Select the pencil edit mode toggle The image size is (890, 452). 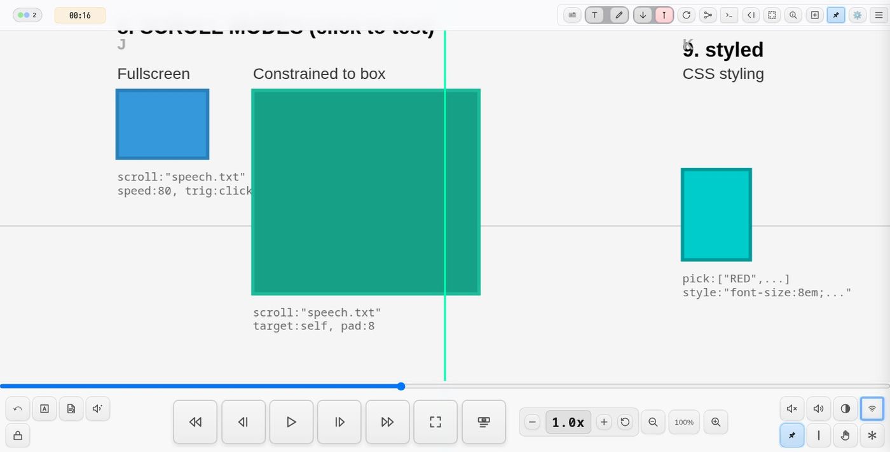[x=619, y=15]
